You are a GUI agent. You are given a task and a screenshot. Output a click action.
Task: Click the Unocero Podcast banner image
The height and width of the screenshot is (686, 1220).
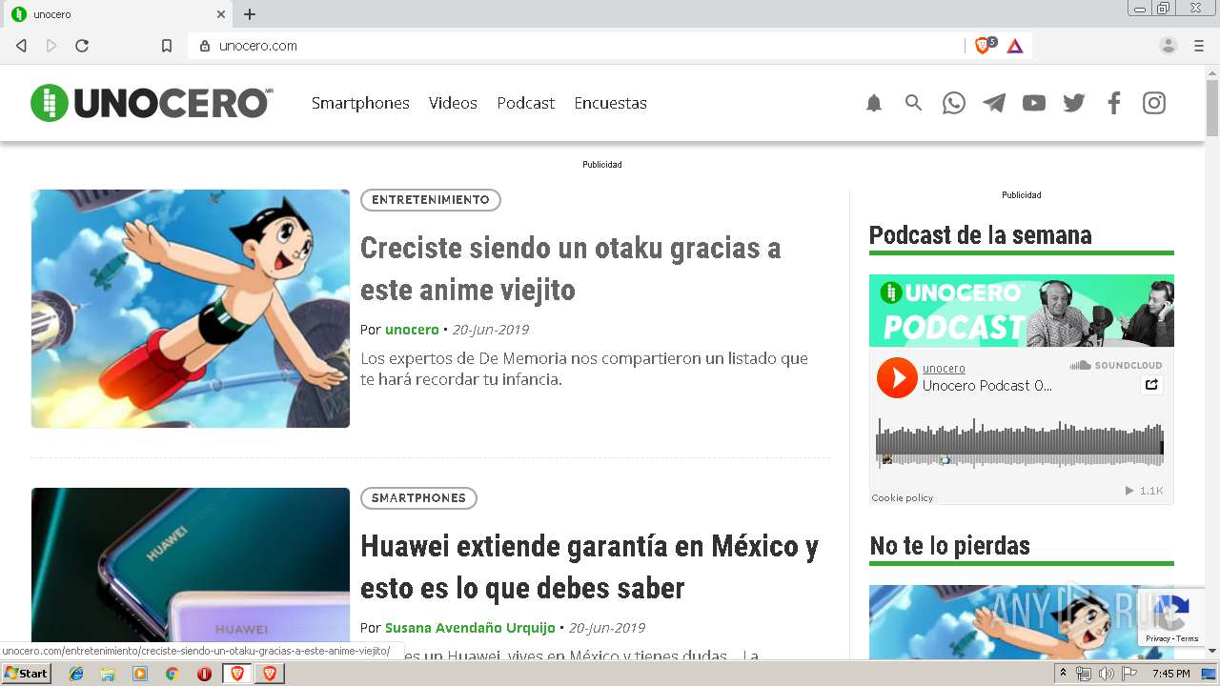(1022, 311)
